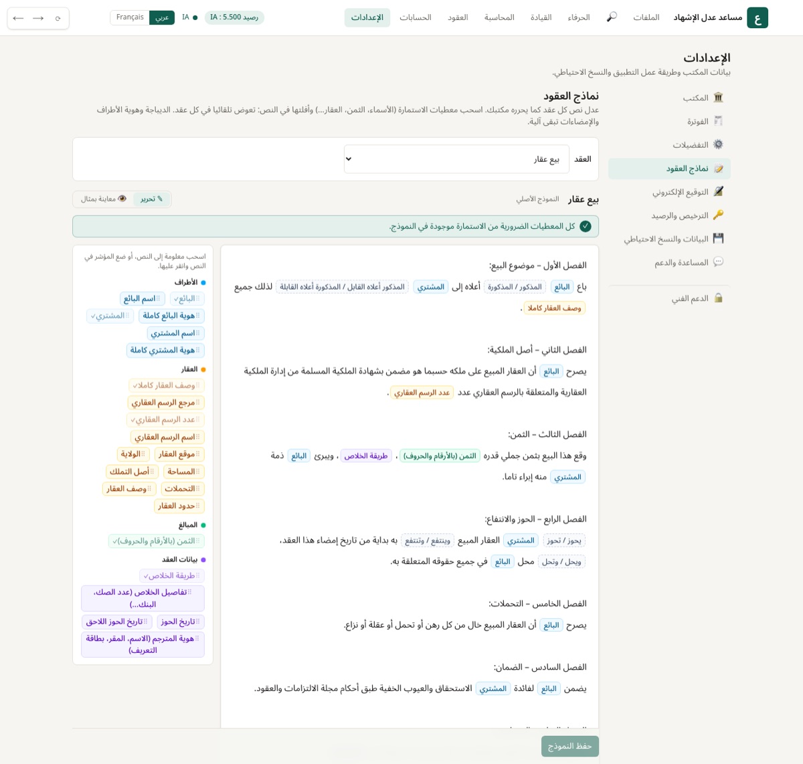Image resolution: width=803 pixels, height=764 pixels.
Task: Click the الدعم الفني lock icon
Action: tap(718, 298)
